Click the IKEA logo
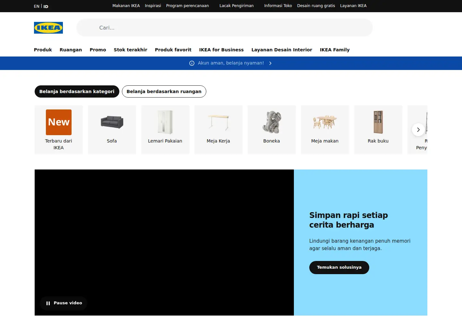462x321 pixels. click(48, 28)
